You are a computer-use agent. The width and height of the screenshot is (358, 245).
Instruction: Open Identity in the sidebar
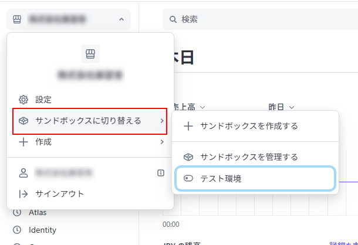point(42,230)
